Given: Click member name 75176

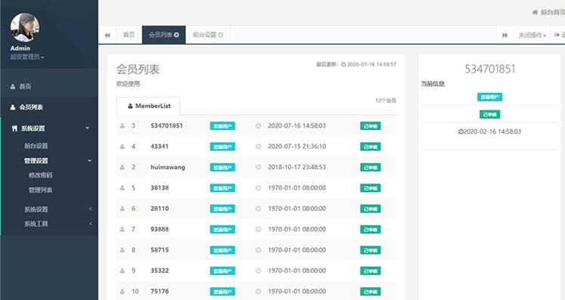Looking at the screenshot, I should [x=160, y=292].
